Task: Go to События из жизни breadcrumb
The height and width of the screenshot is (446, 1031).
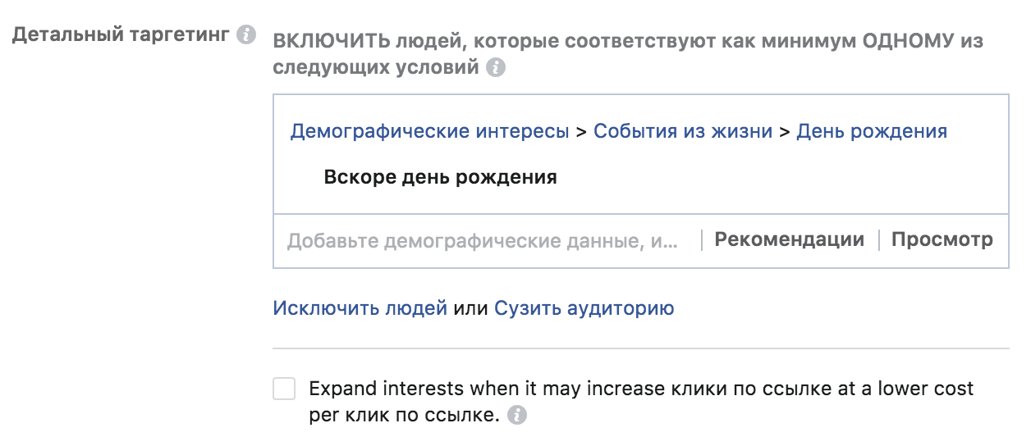Action: [683, 131]
